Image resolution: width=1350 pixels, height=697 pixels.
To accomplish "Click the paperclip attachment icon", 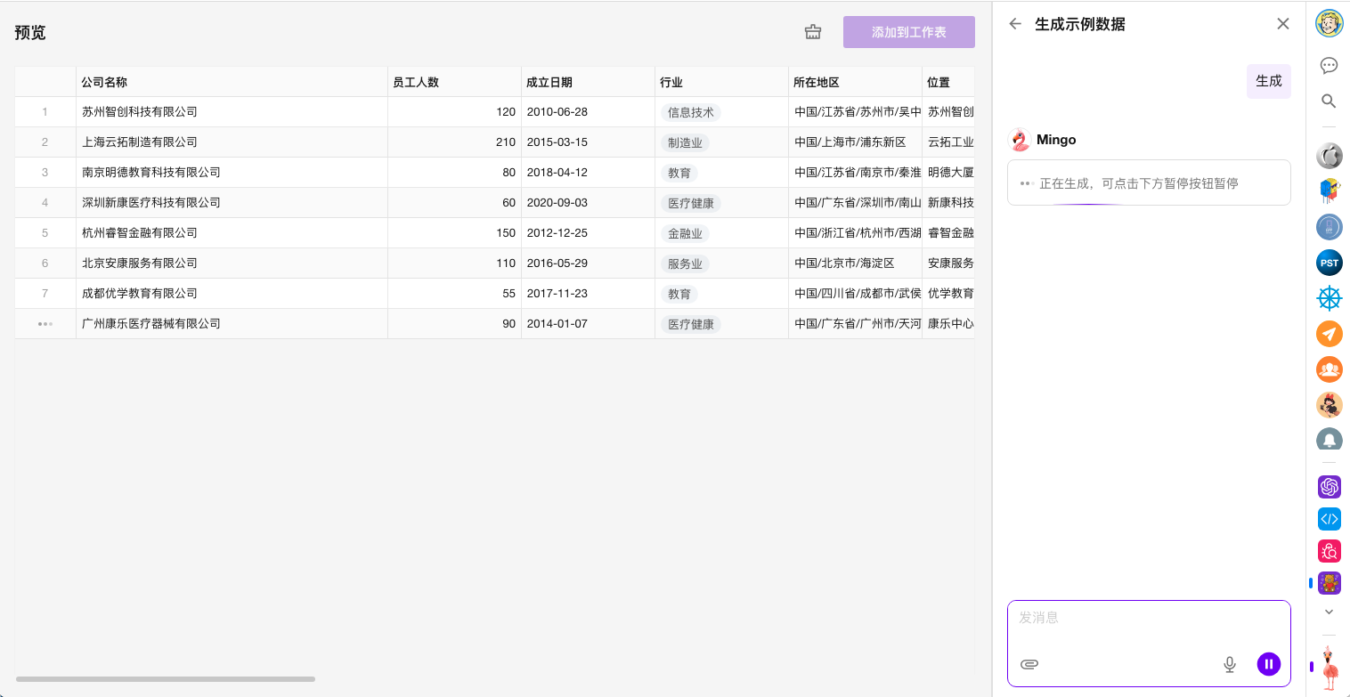I will (1029, 664).
